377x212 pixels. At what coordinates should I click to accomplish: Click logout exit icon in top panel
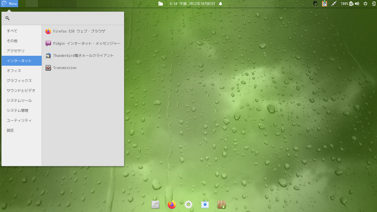374,4
